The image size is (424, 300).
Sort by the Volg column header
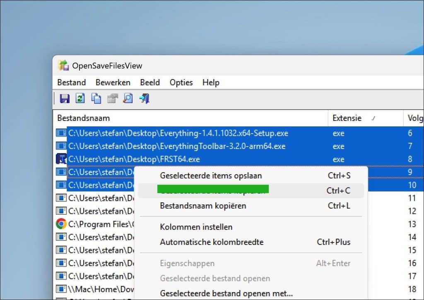414,118
